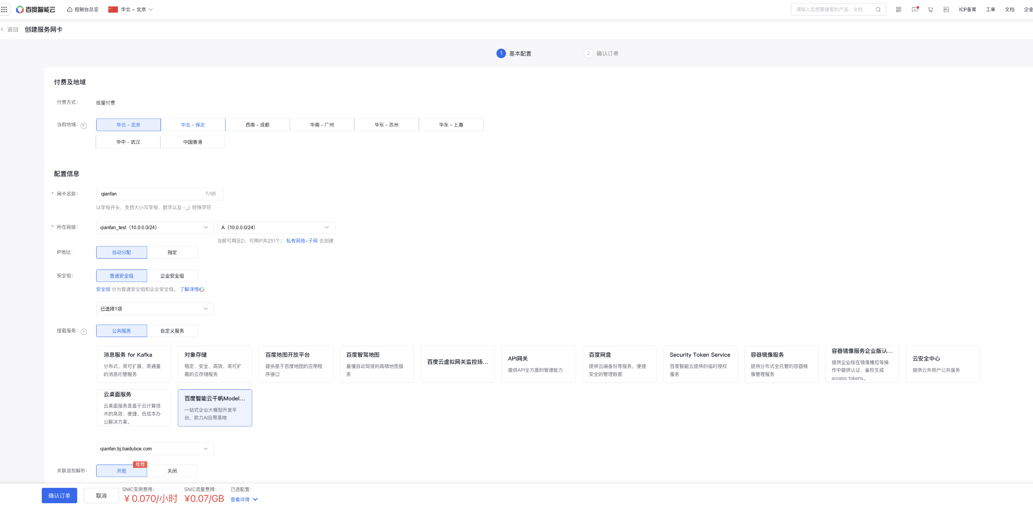1033x506 pixels.
Task: Select the 百度智驾地图 service card
Action: pos(377,364)
